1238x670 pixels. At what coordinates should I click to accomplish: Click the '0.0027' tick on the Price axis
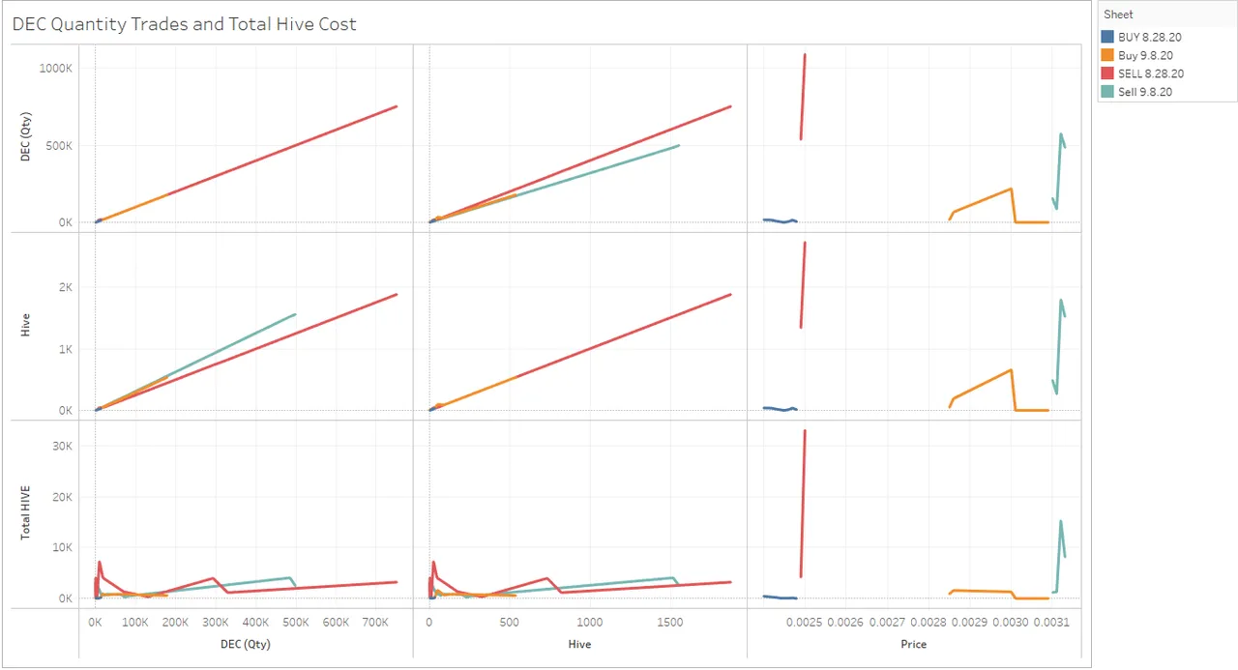point(887,623)
